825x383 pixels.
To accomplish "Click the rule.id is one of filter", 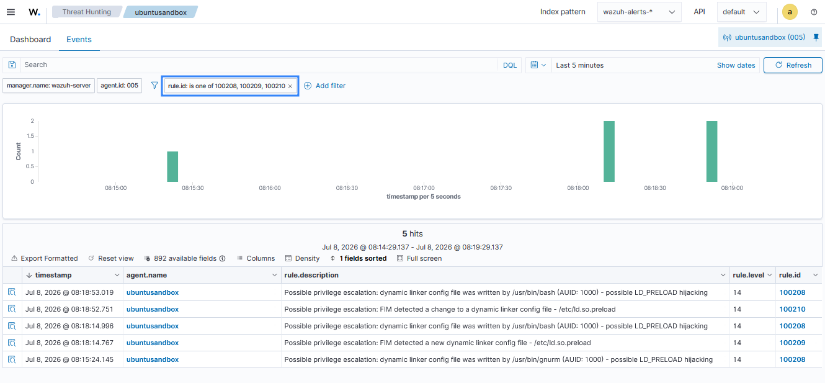I will point(226,86).
